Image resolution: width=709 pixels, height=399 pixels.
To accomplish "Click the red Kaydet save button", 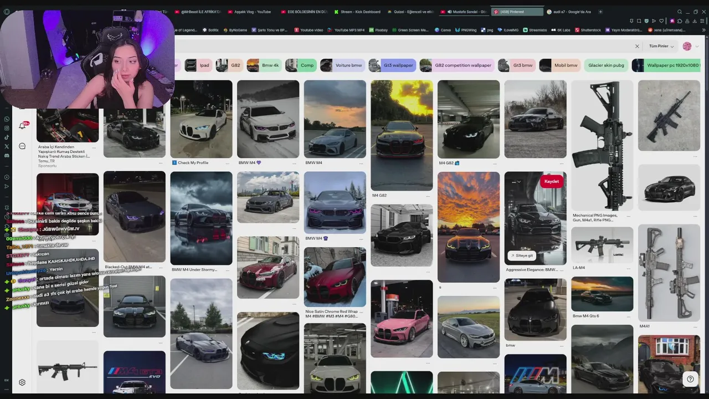I will coord(552,181).
